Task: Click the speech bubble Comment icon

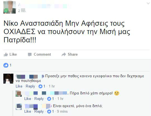Action: coord(30,55)
